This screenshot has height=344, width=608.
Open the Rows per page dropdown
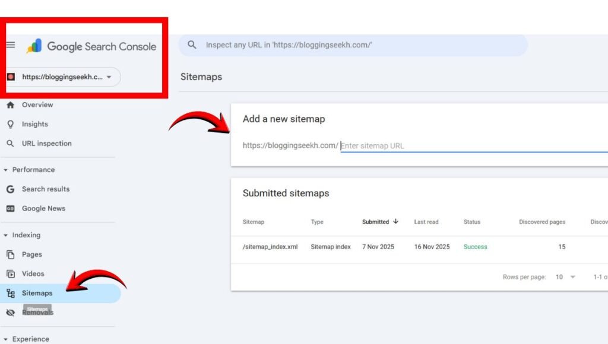tap(565, 277)
